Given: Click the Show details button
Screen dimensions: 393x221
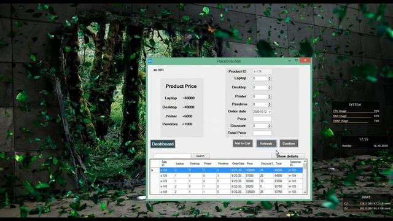Looking at the screenshot, I should pos(288,156).
